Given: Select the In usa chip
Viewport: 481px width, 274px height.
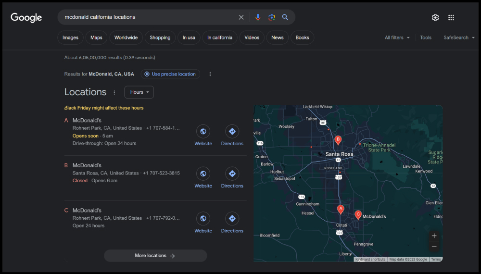Looking at the screenshot, I should [189, 37].
